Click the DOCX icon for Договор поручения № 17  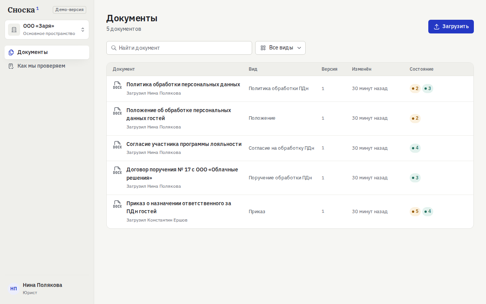point(117,170)
